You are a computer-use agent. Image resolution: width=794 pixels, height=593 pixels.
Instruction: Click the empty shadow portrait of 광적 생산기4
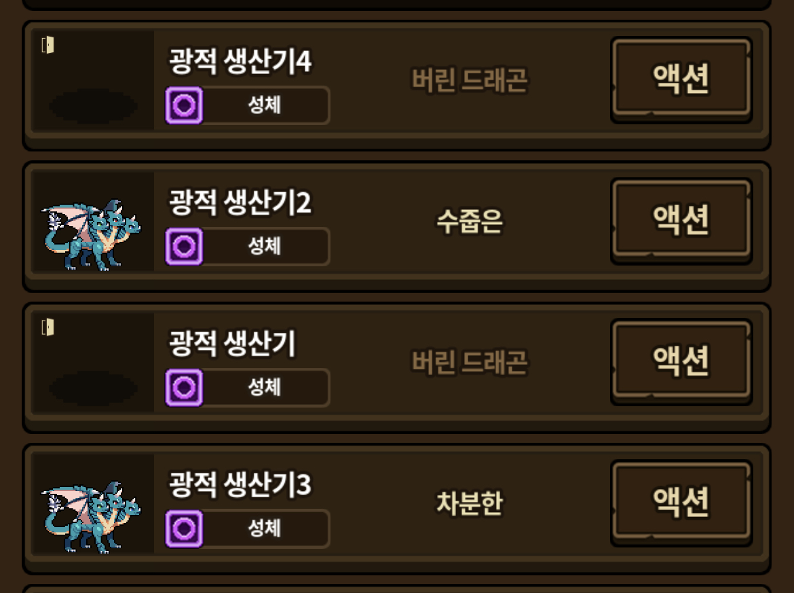pyautogui.click(x=93, y=106)
